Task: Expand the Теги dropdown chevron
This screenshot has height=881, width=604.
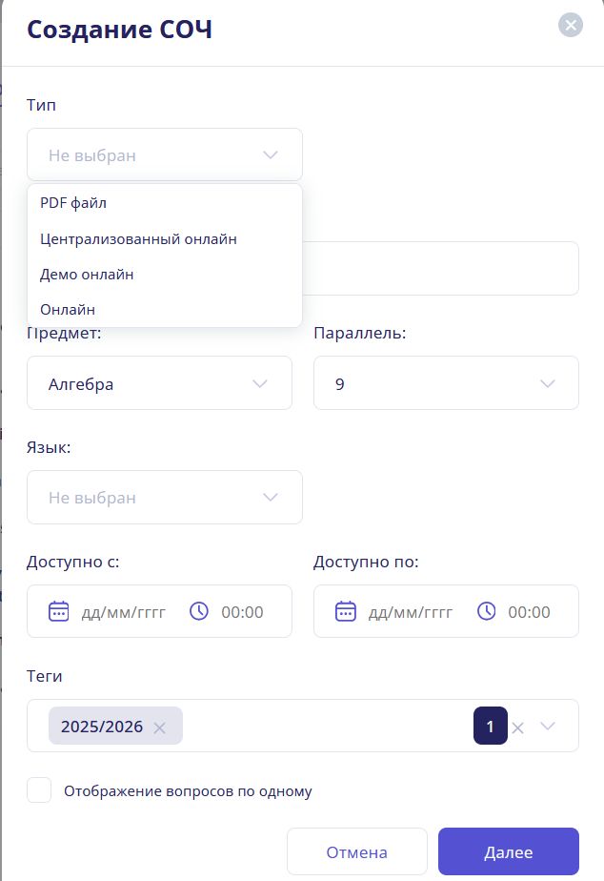Action: tap(548, 726)
